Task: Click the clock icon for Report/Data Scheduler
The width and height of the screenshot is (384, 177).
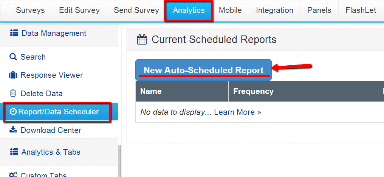Action: pyautogui.click(x=13, y=112)
